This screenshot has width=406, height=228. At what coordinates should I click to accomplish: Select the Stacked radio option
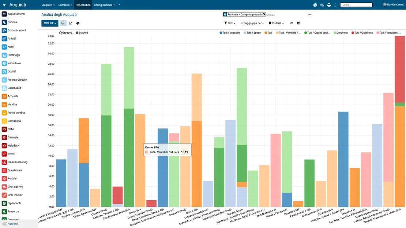[82, 33]
